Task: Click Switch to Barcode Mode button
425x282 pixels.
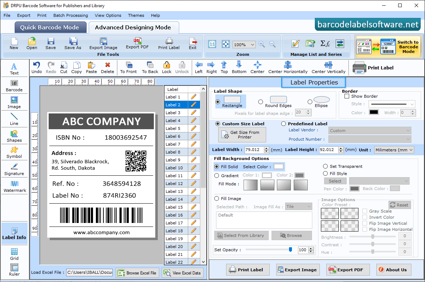Action: [388, 47]
